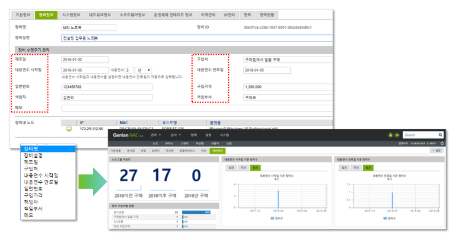Image resolution: width=458 pixels, height=240 pixels.
Task: Choose 책임부서 in the dropdown list
Action: pyautogui.click(x=48, y=209)
